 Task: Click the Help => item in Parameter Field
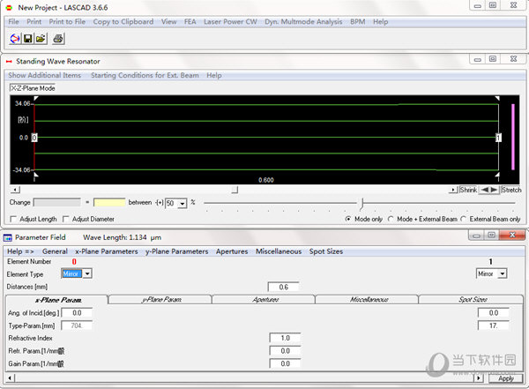point(20,251)
